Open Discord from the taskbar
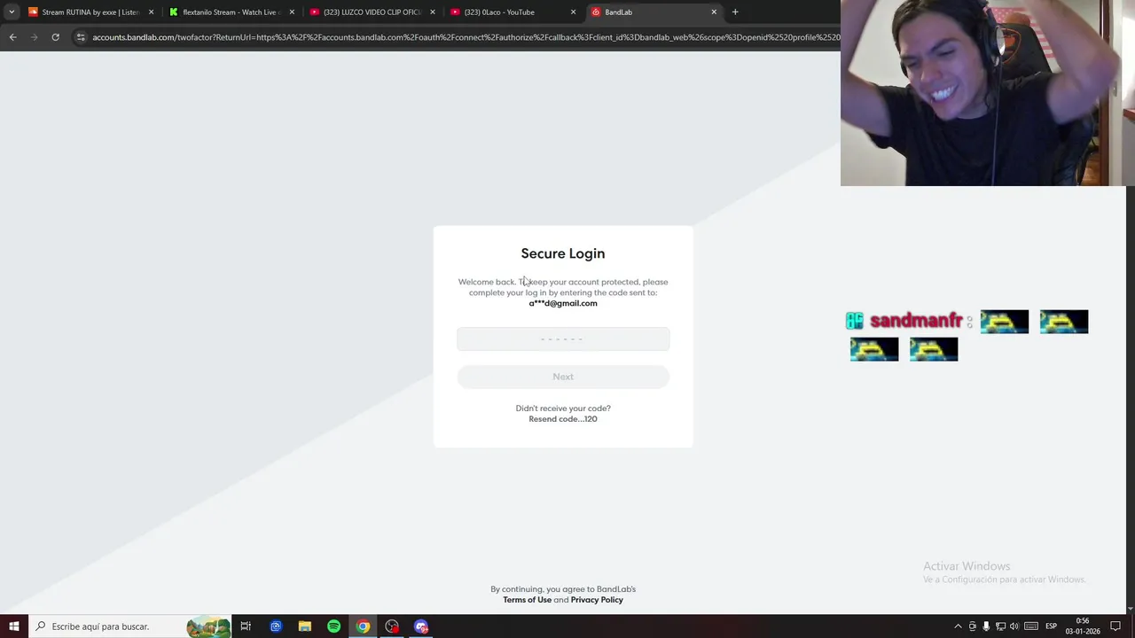Screen dimensions: 1135x638 [x=421, y=626]
